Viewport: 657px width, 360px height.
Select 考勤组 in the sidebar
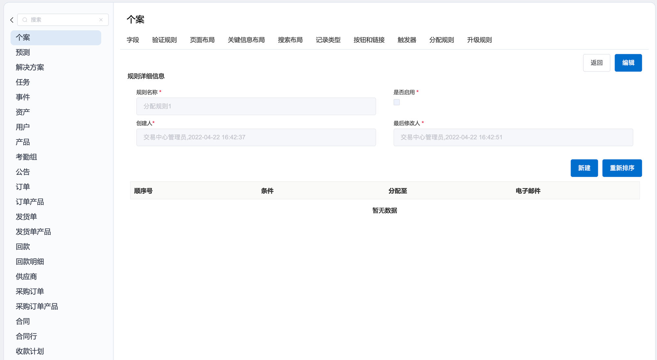pyautogui.click(x=26, y=157)
